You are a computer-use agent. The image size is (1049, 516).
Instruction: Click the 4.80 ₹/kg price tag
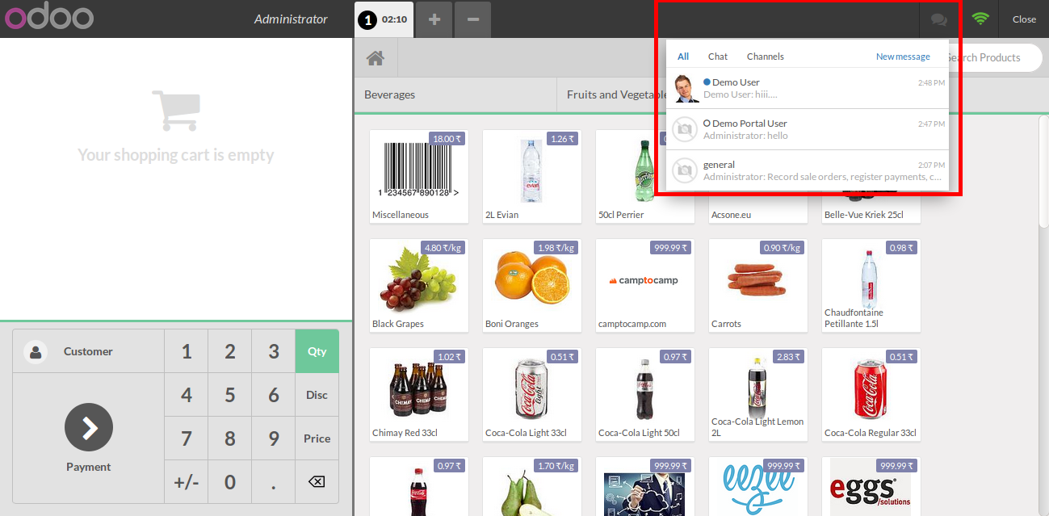pyautogui.click(x=443, y=248)
